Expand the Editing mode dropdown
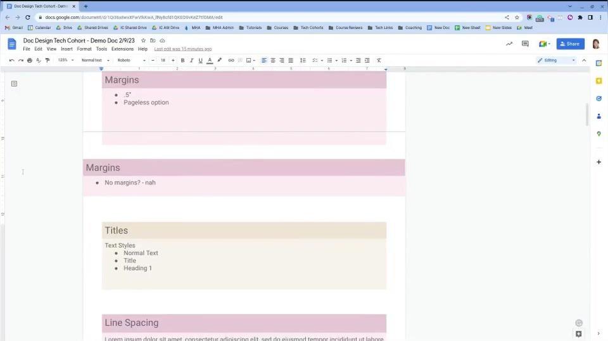Image resolution: width=608 pixels, height=341 pixels. [x=557, y=60]
